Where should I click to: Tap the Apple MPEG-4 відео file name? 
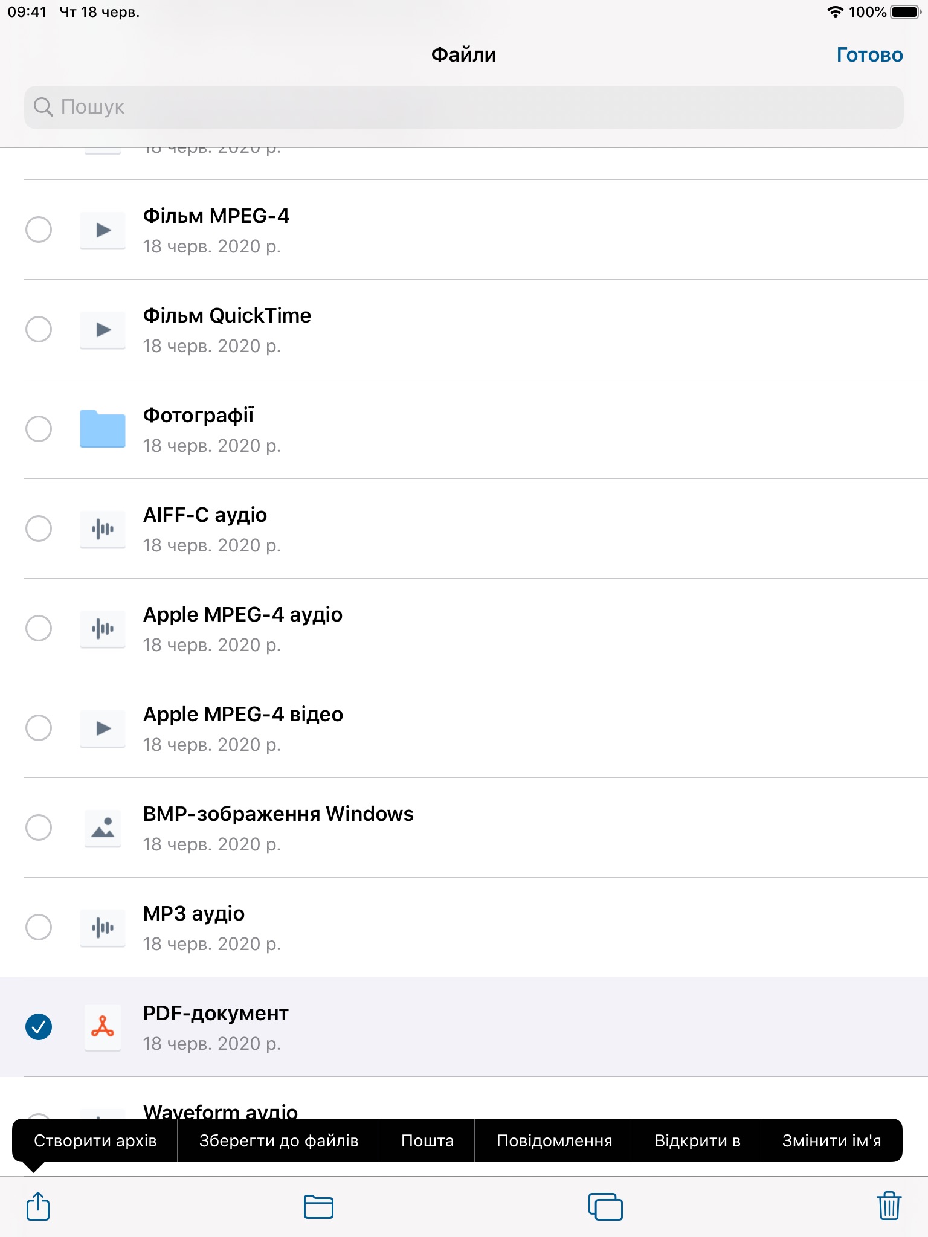click(243, 715)
